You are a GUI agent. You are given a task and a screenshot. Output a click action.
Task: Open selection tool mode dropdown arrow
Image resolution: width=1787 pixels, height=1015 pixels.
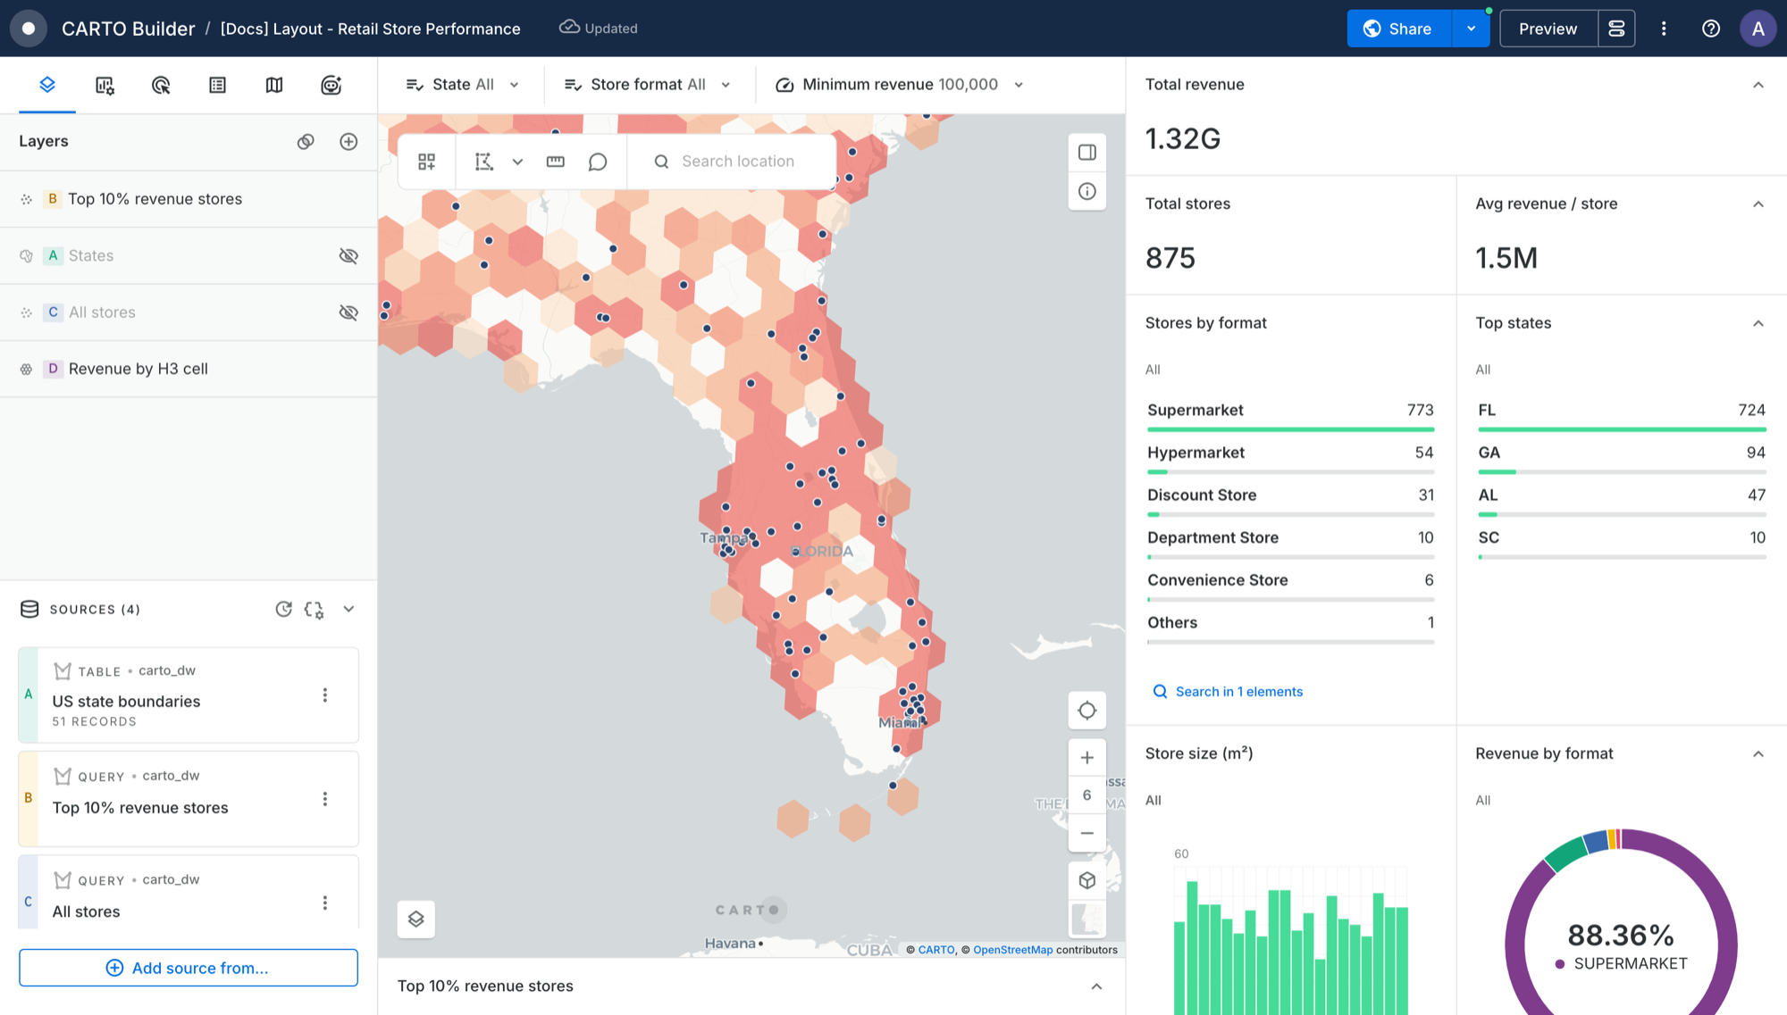(517, 162)
